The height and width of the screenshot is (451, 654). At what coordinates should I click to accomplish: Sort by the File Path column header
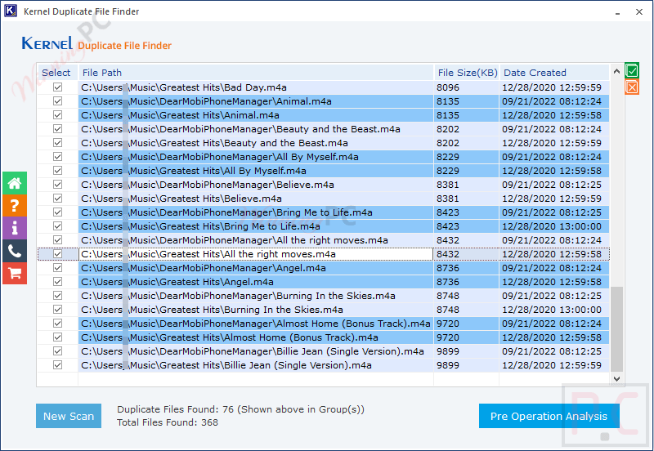[256, 73]
